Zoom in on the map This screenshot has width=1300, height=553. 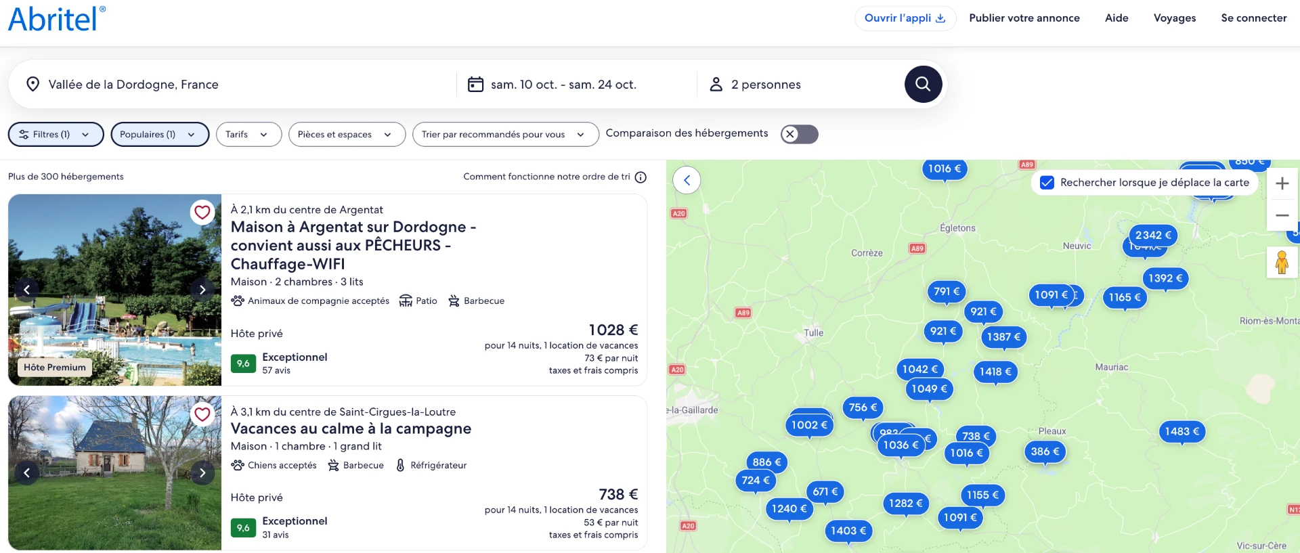[1282, 183]
